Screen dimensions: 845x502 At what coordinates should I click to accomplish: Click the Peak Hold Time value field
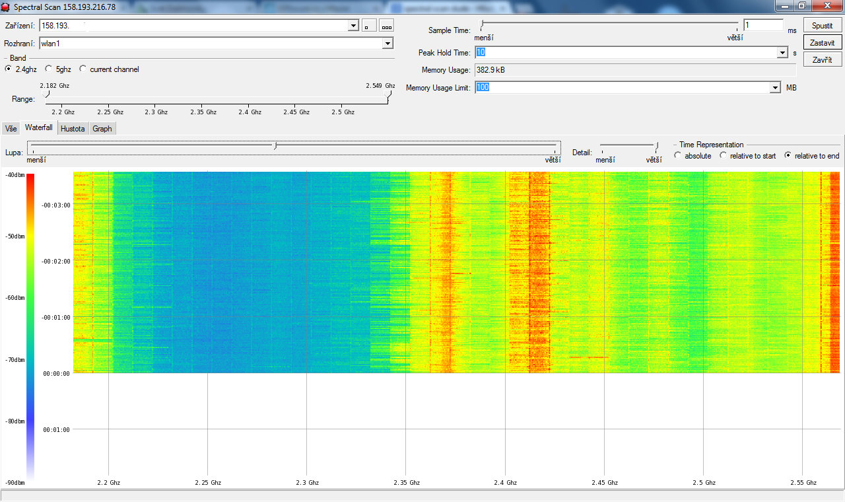click(x=626, y=52)
